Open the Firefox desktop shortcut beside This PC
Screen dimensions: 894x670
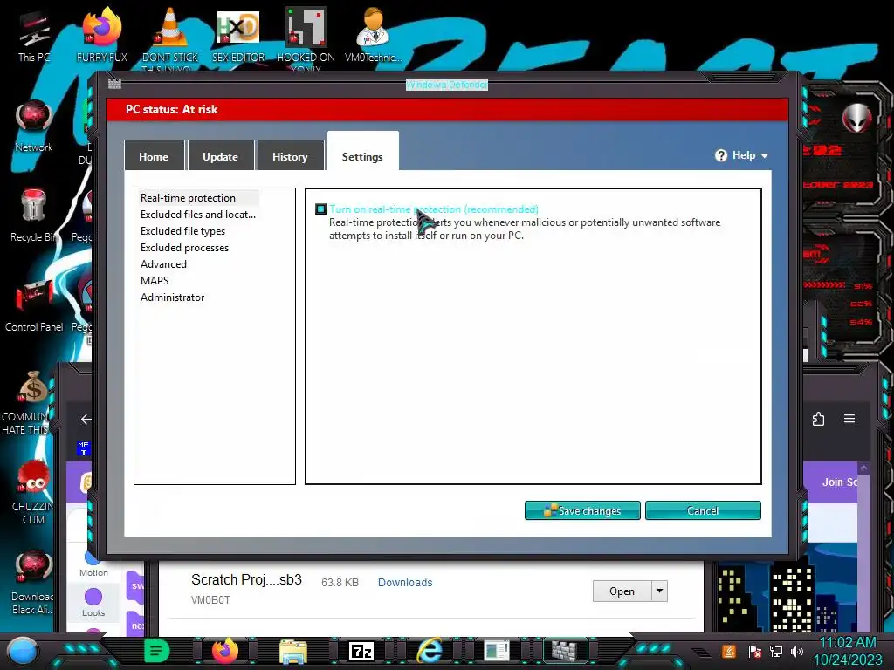102,35
